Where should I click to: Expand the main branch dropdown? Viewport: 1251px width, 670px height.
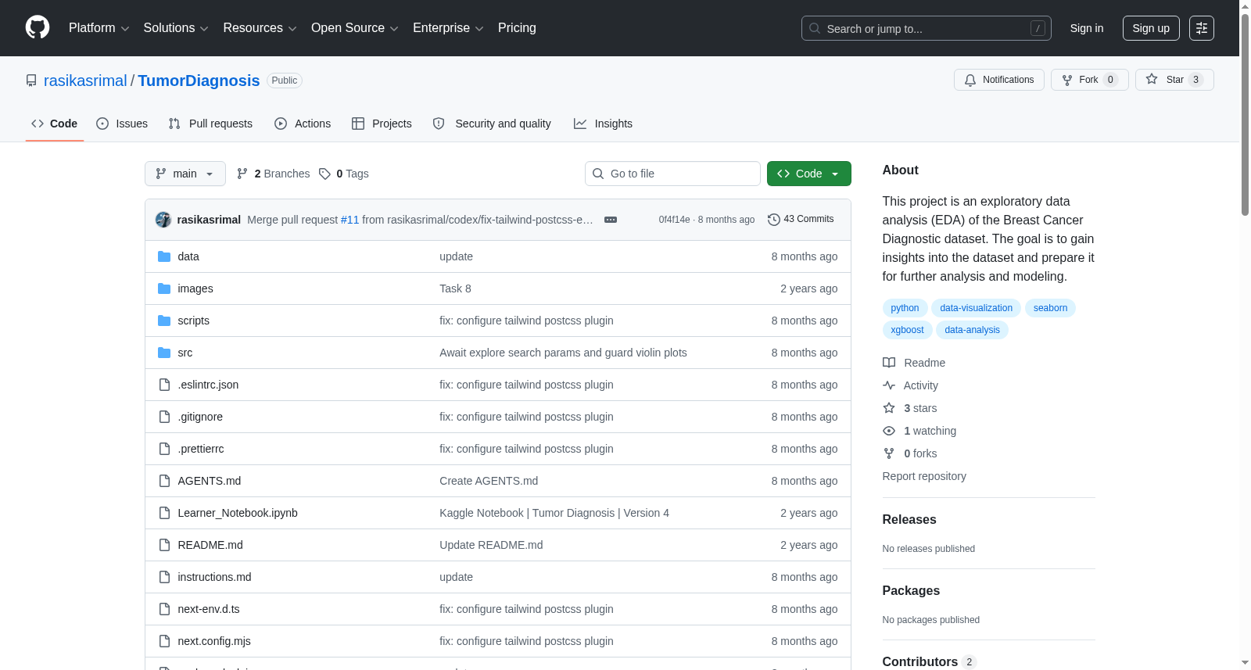point(185,174)
